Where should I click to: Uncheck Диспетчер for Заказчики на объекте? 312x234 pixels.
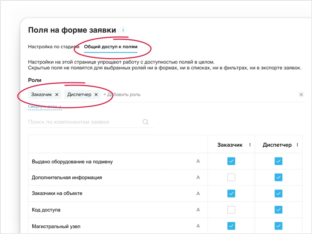pyautogui.click(x=278, y=194)
